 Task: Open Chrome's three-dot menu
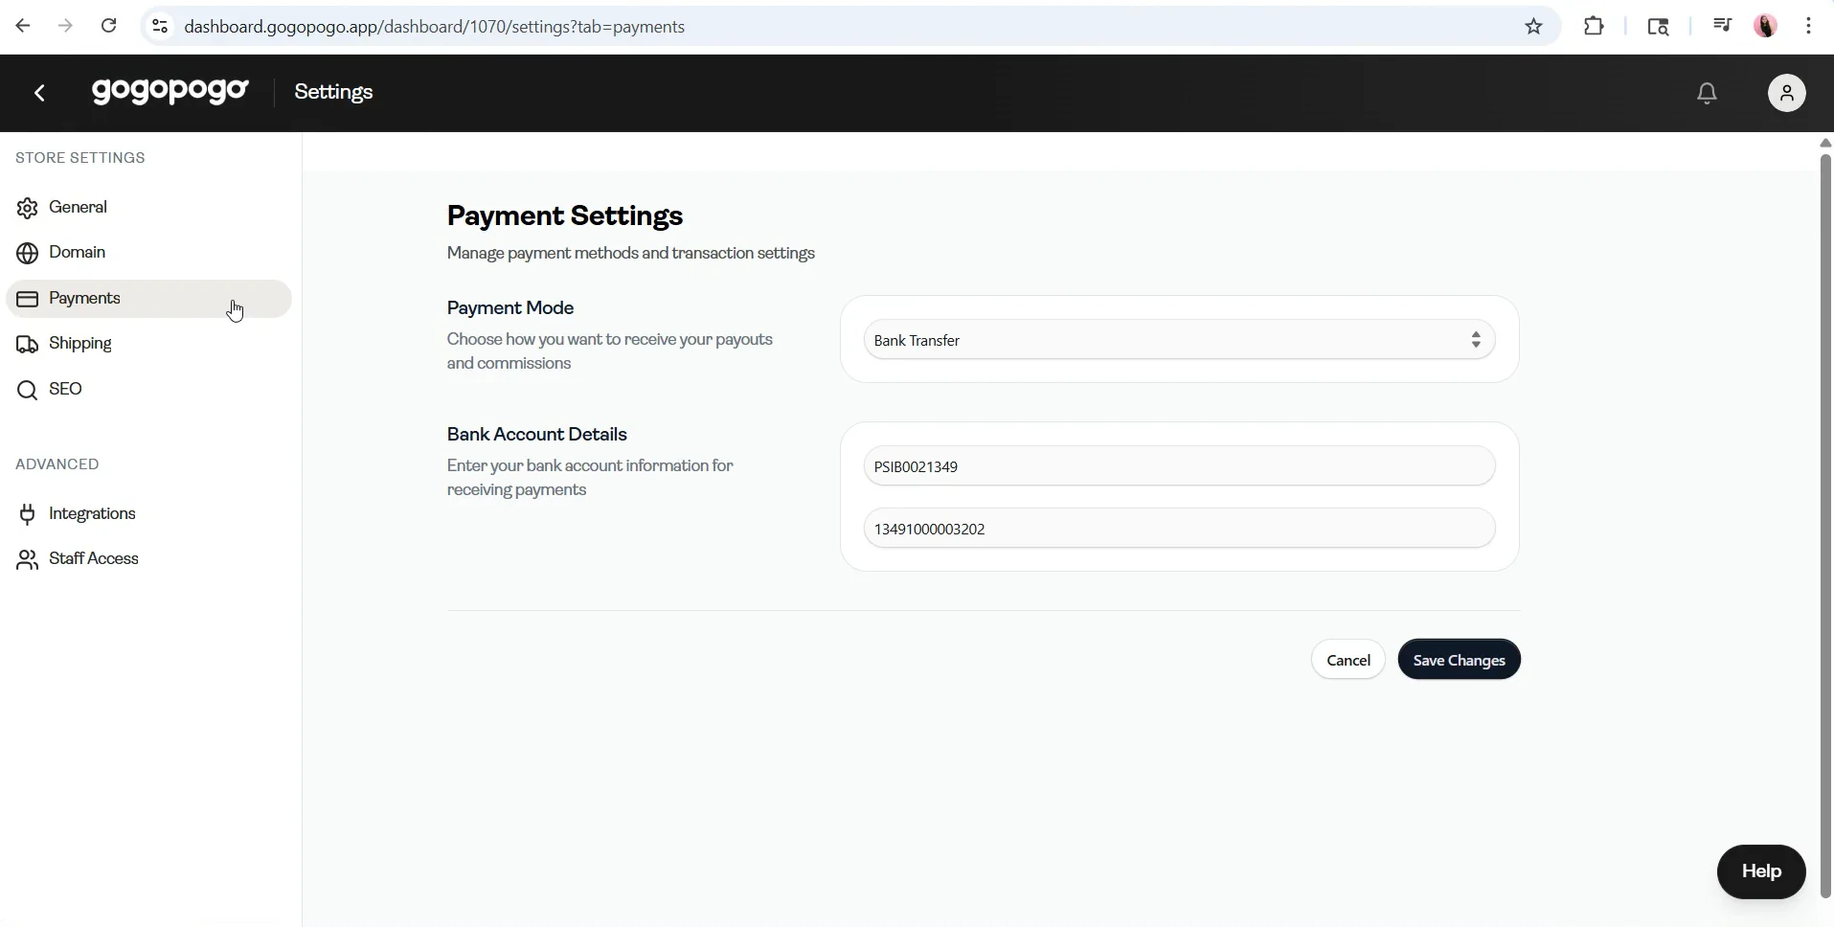(1808, 26)
